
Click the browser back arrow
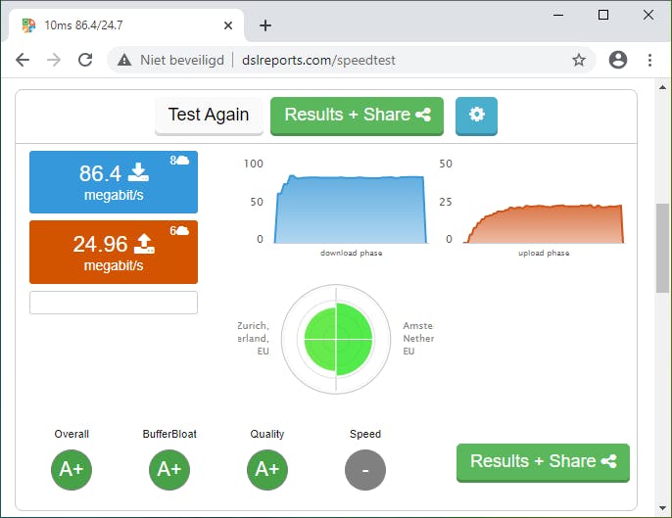[x=23, y=60]
